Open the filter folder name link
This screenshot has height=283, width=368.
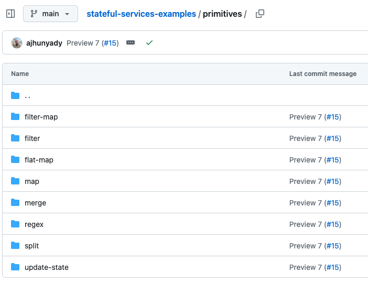33,138
